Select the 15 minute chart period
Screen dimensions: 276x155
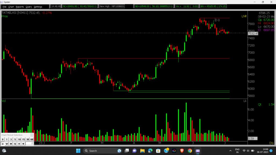point(23,139)
